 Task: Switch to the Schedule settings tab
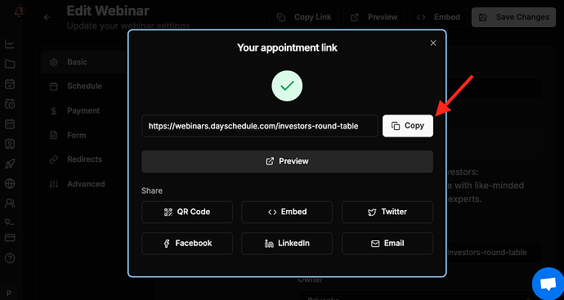[83, 87]
